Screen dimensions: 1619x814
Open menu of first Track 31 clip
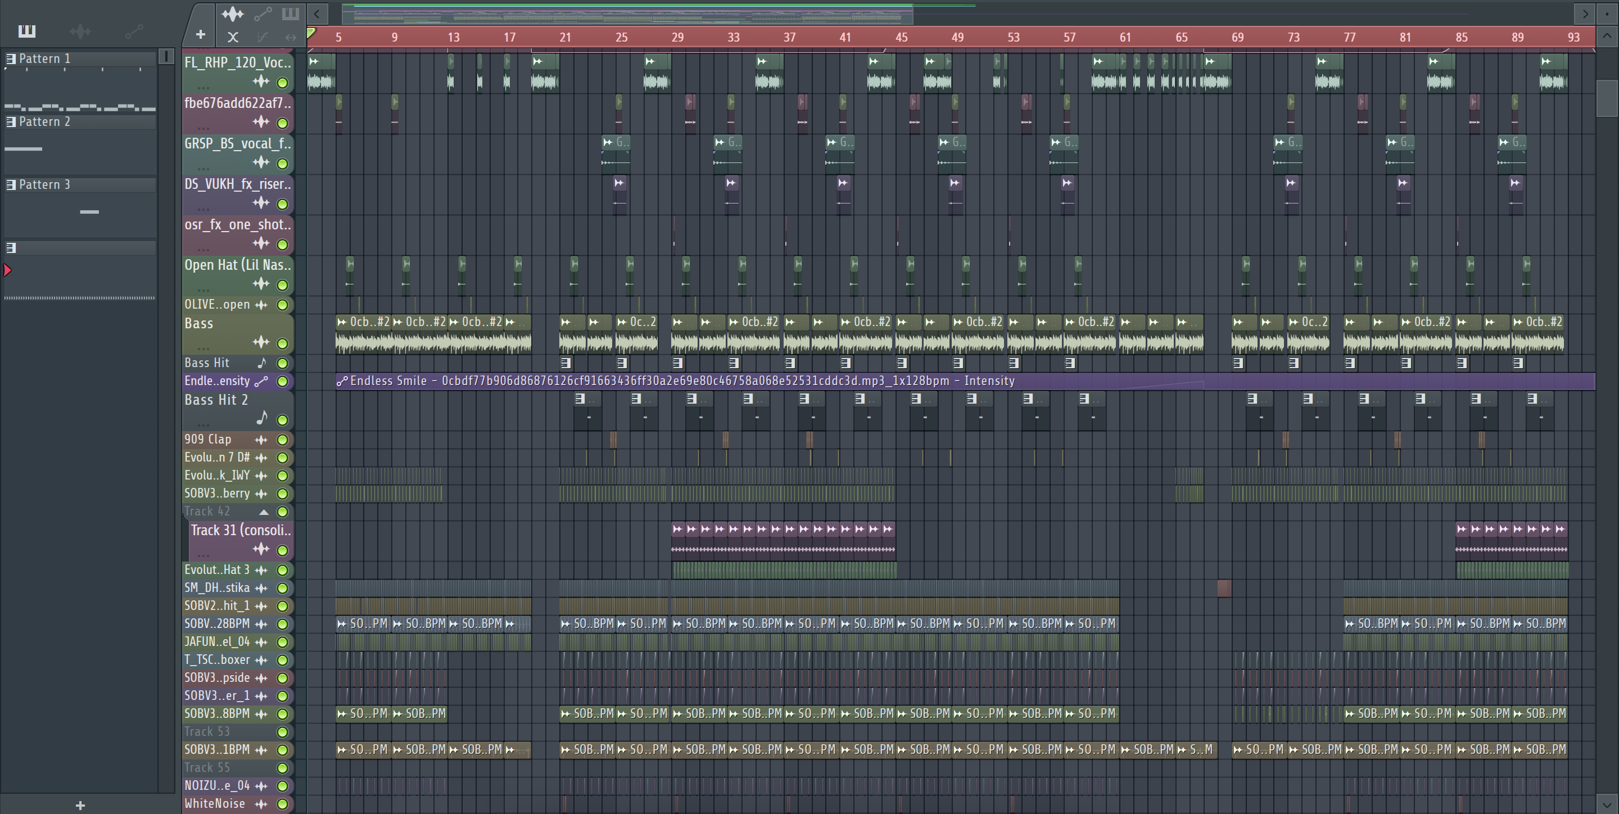click(x=677, y=529)
